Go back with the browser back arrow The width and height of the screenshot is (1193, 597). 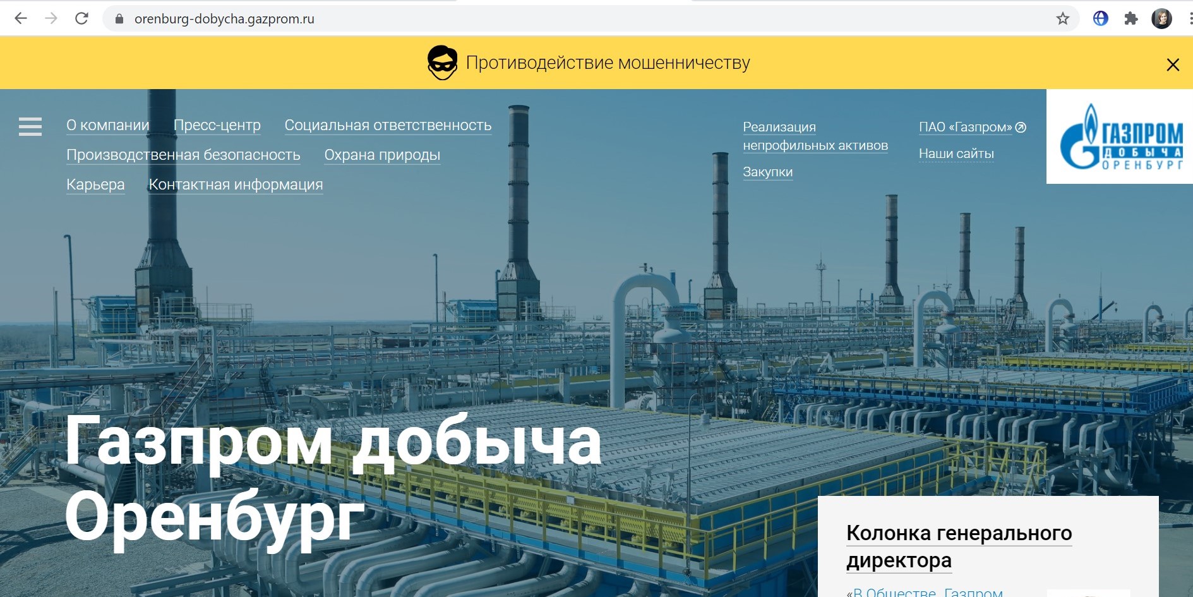coord(21,19)
